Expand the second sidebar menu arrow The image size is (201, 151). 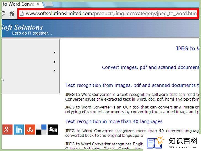click(x=54, y=62)
